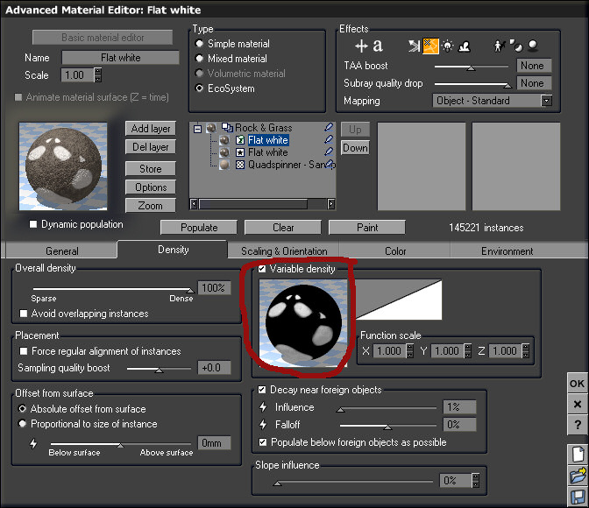Click the Slope influence percentage stepper
Screen dimensions: 589x508
tap(476, 480)
